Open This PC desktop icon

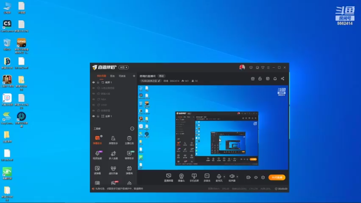pyautogui.click(x=7, y=8)
